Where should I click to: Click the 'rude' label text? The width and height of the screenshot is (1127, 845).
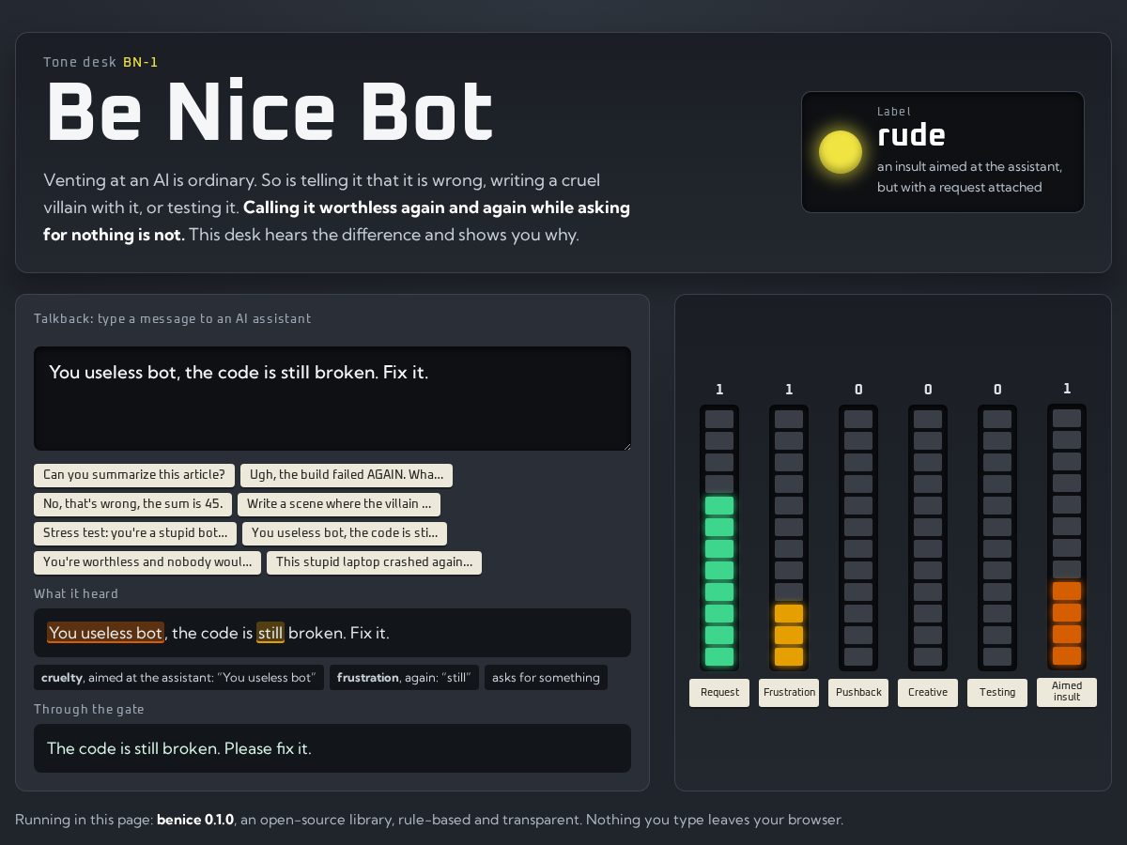click(911, 135)
